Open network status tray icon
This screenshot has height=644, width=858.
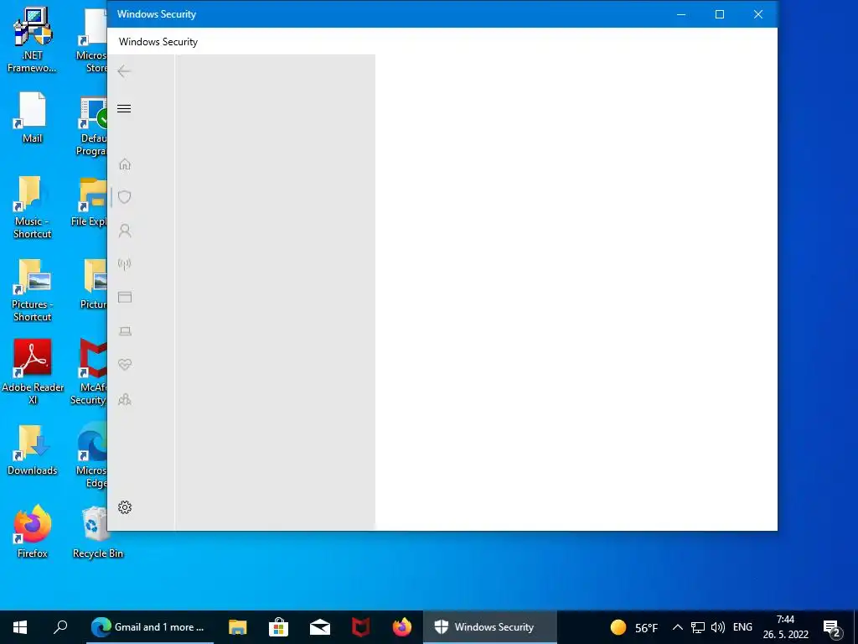[x=698, y=627]
